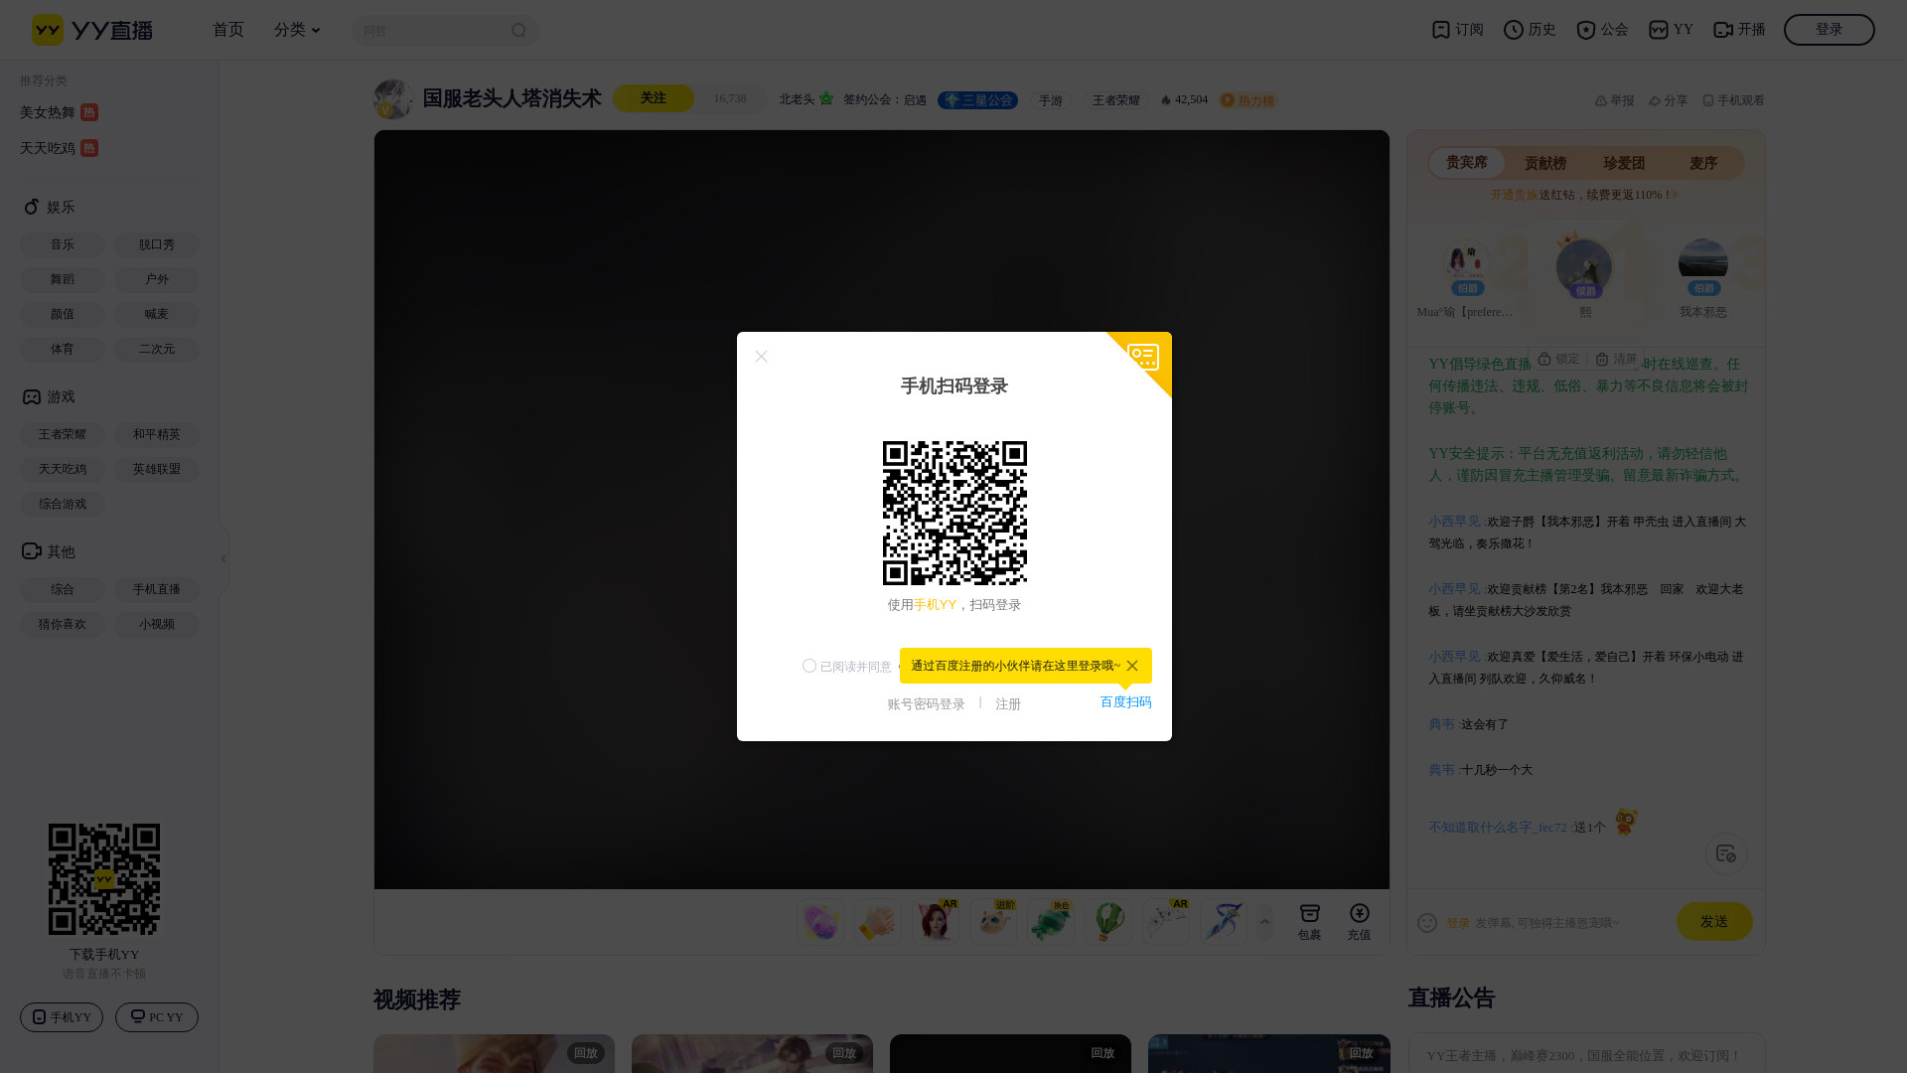
Task: Switch to 珍爱团 tab
Action: coord(1624,163)
